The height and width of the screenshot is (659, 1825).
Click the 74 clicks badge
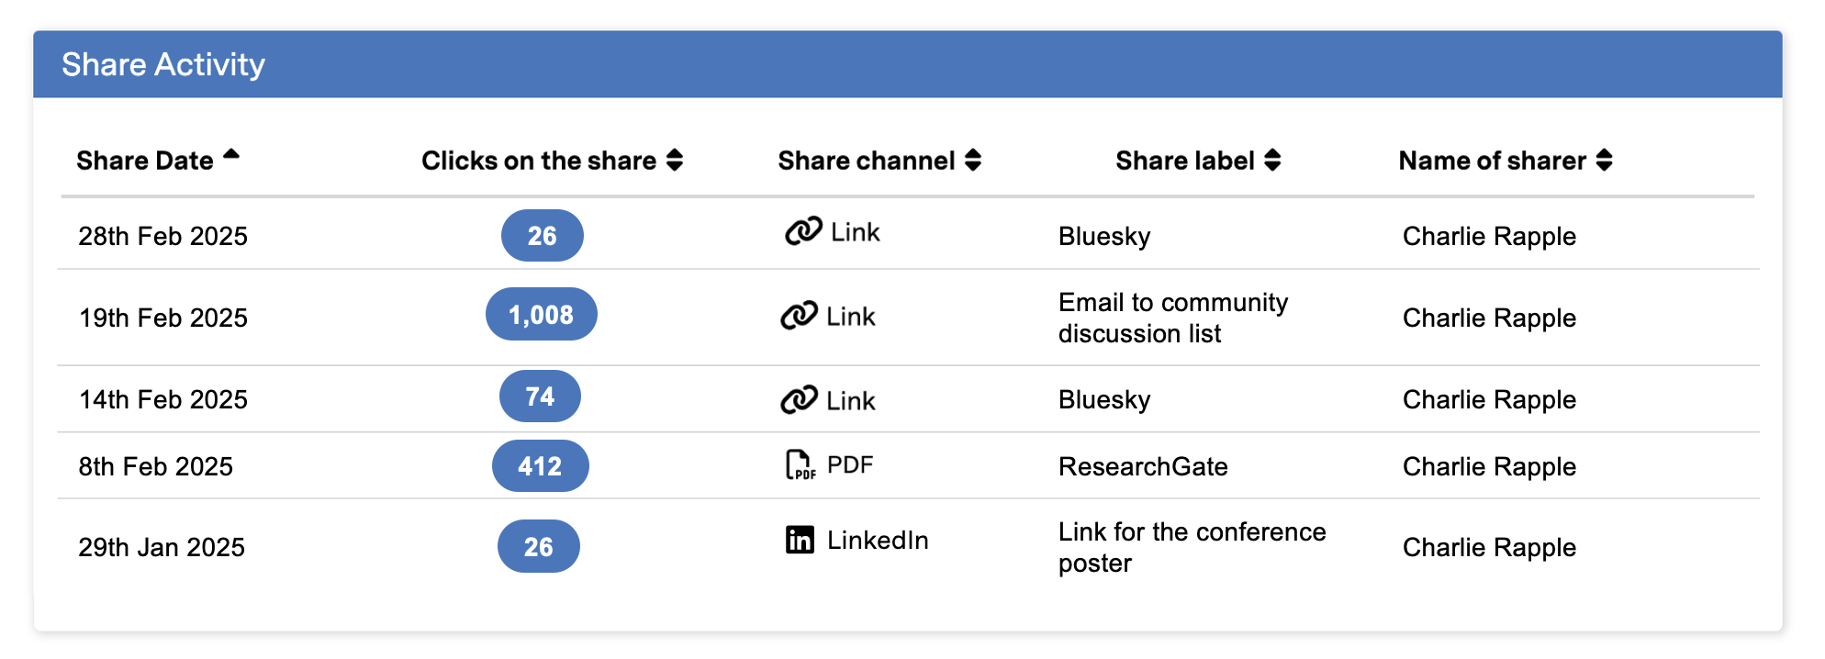(x=540, y=397)
